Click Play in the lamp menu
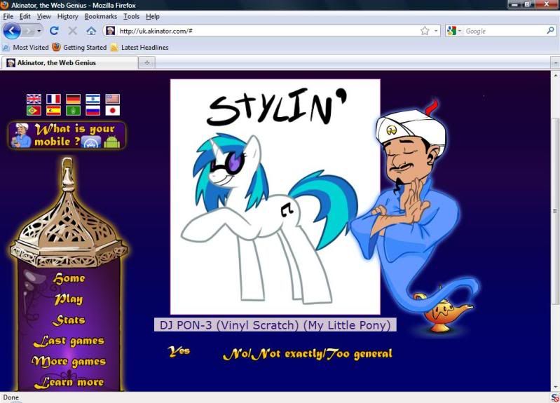Screen dimensions: 560x403 [69, 299]
